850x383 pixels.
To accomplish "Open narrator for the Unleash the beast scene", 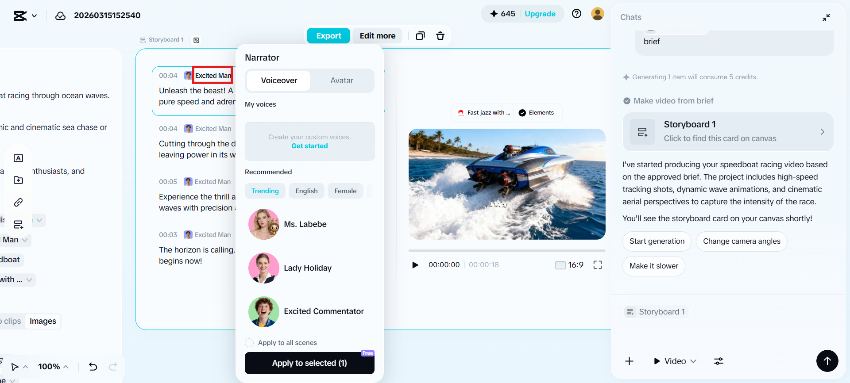I will point(208,76).
